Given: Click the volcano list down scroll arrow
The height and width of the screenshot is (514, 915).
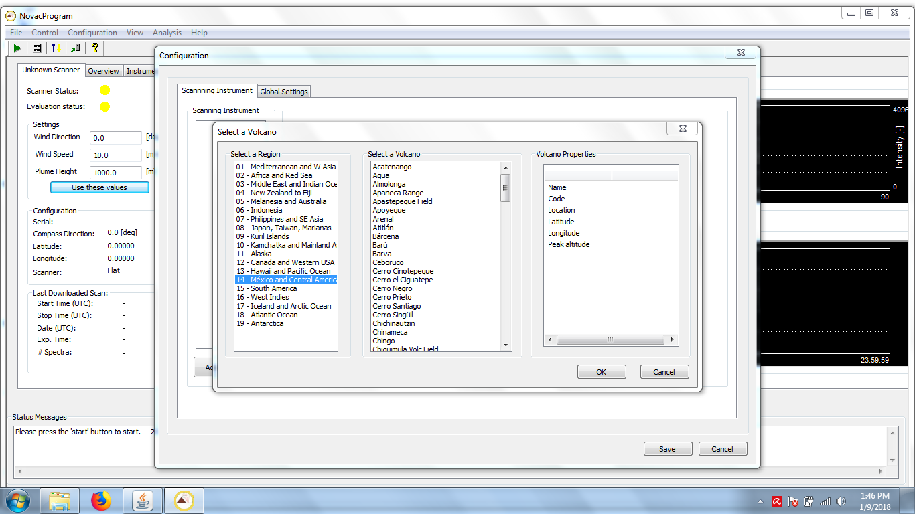Looking at the screenshot, I should [x=506, y=345].
